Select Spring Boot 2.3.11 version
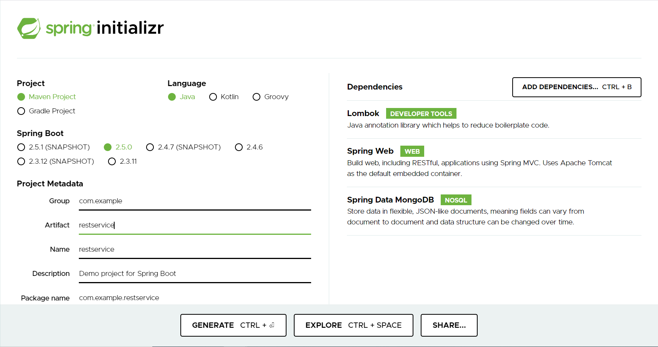The image size is (658, 347). pyautogui.click(x=112, y=161)
